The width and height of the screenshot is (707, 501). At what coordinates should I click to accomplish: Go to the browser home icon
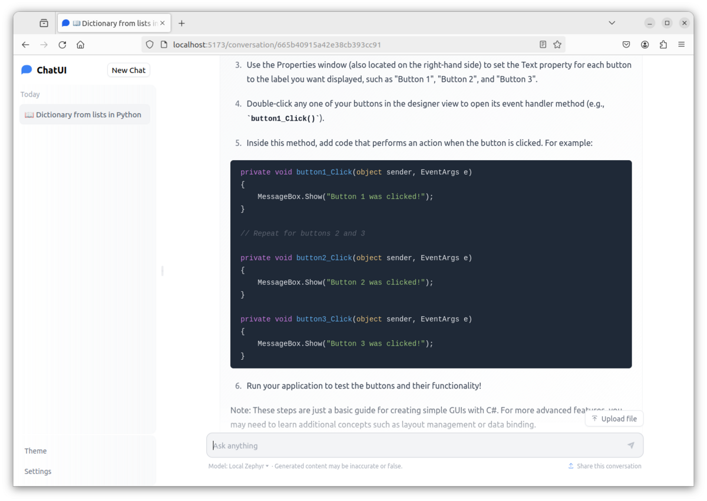[81, 45]
